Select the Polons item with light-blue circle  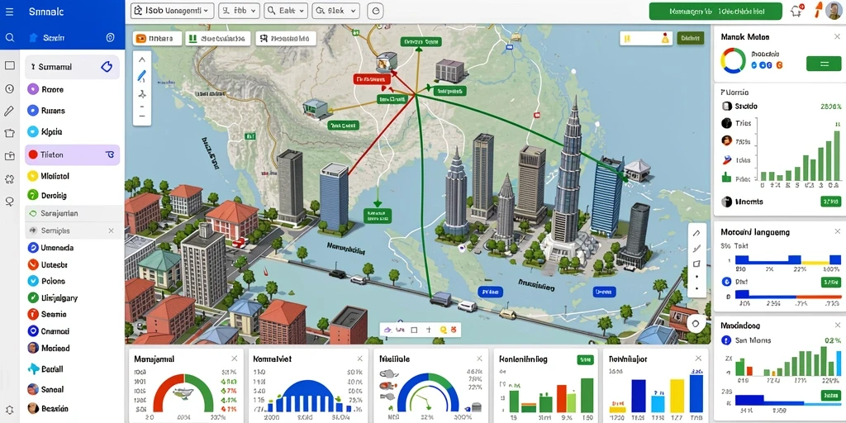click(x=46, y=281)
